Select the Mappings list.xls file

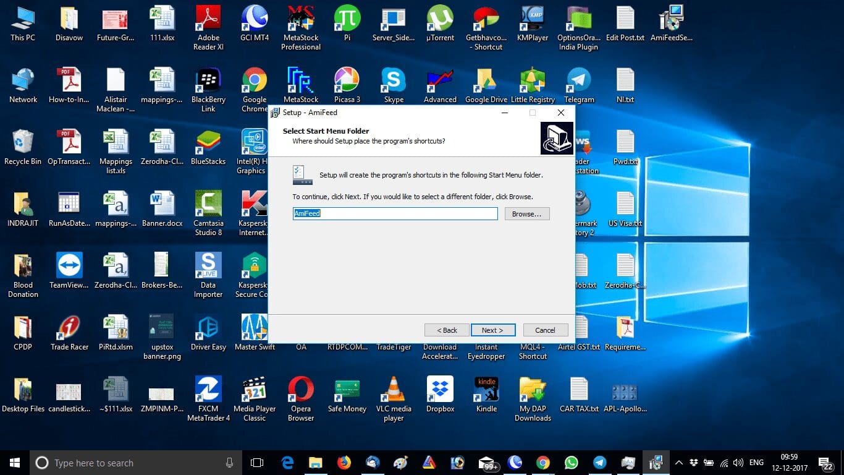116,151
